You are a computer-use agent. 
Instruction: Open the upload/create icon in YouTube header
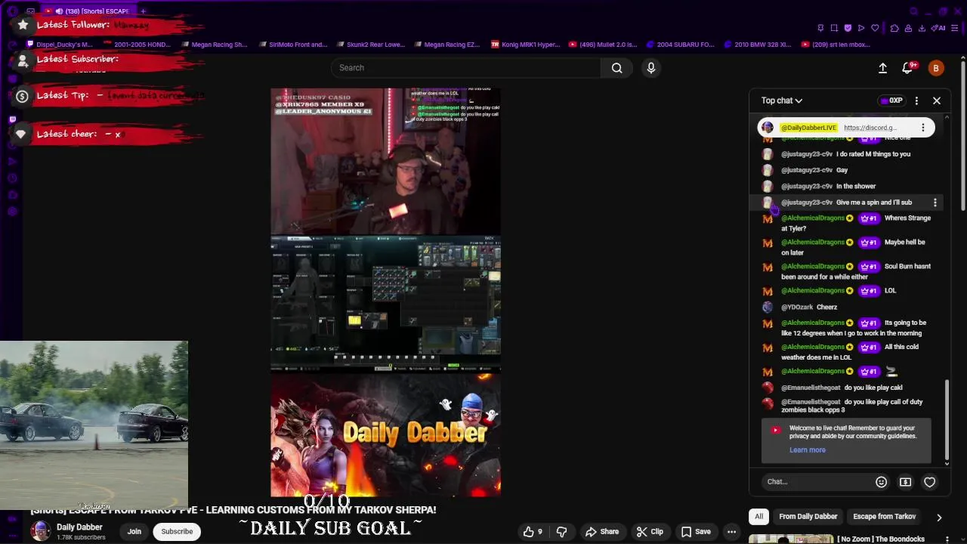click(x=882, y=68)
